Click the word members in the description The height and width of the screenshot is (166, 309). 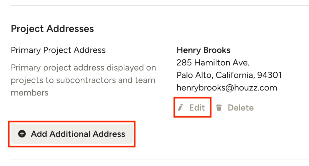[30, 93]
